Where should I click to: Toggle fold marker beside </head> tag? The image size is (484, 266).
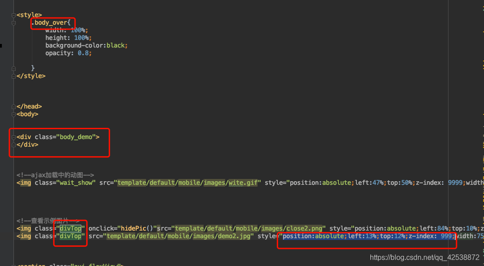(13, 107)
